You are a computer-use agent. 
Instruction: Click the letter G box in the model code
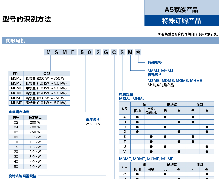(x=106, y=52)
